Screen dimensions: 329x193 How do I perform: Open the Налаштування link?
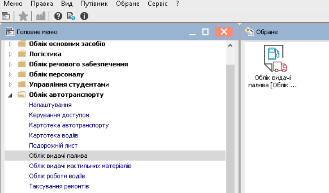coord(50,105)
